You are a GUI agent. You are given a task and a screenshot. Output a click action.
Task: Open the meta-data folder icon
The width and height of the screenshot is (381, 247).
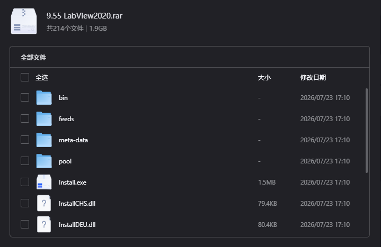tap(44, 140)
